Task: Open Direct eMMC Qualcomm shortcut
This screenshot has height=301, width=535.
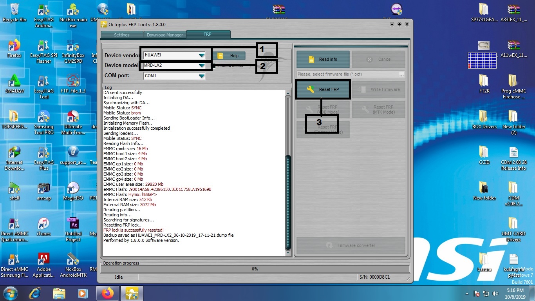Action: (14, 230)
